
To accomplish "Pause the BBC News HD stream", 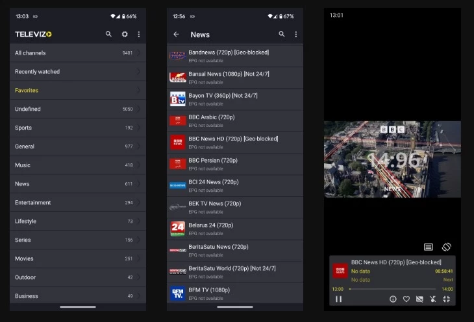I will coord(338,299).
